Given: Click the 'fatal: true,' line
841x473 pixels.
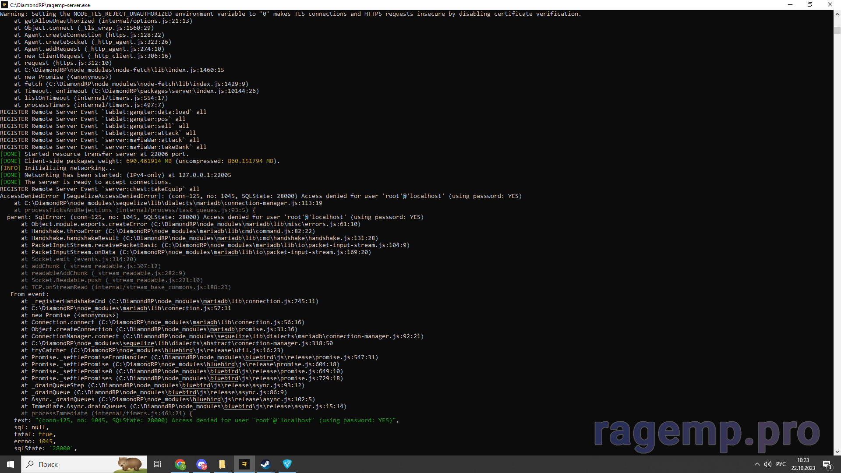Looking at the screenshot, I should (x=35, y=434).
